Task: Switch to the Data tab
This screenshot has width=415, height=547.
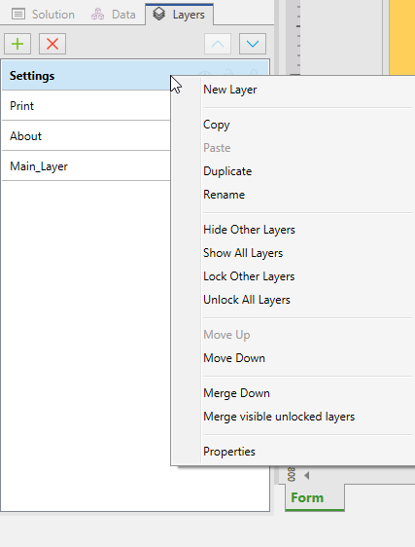Action: click(x=114, y=15)
